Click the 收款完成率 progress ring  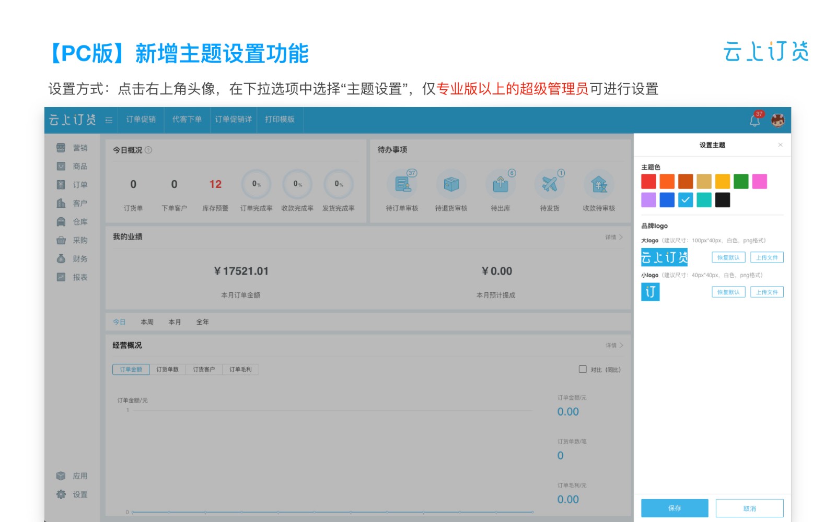tap(297, 184)
